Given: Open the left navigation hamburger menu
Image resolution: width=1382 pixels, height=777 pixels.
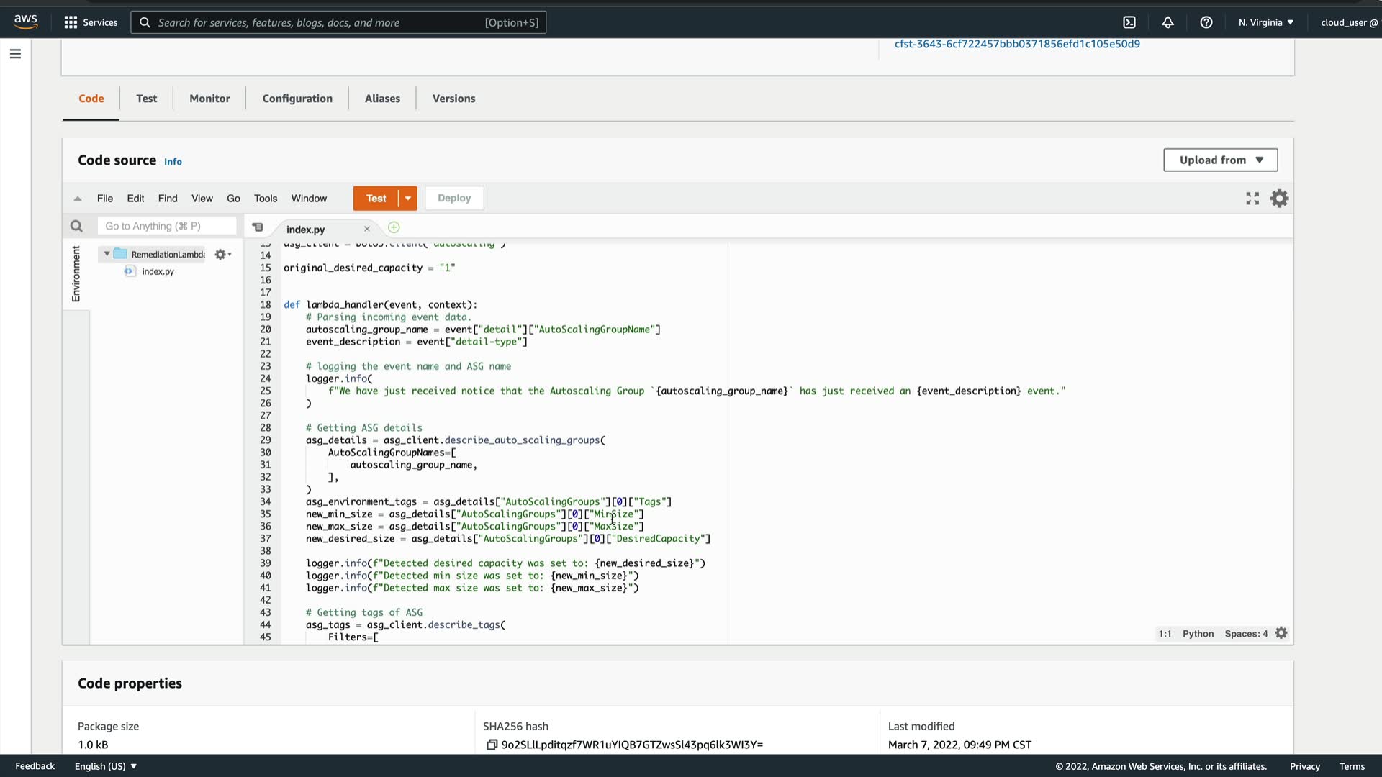Looking at the screenshot, I should 15,54.
